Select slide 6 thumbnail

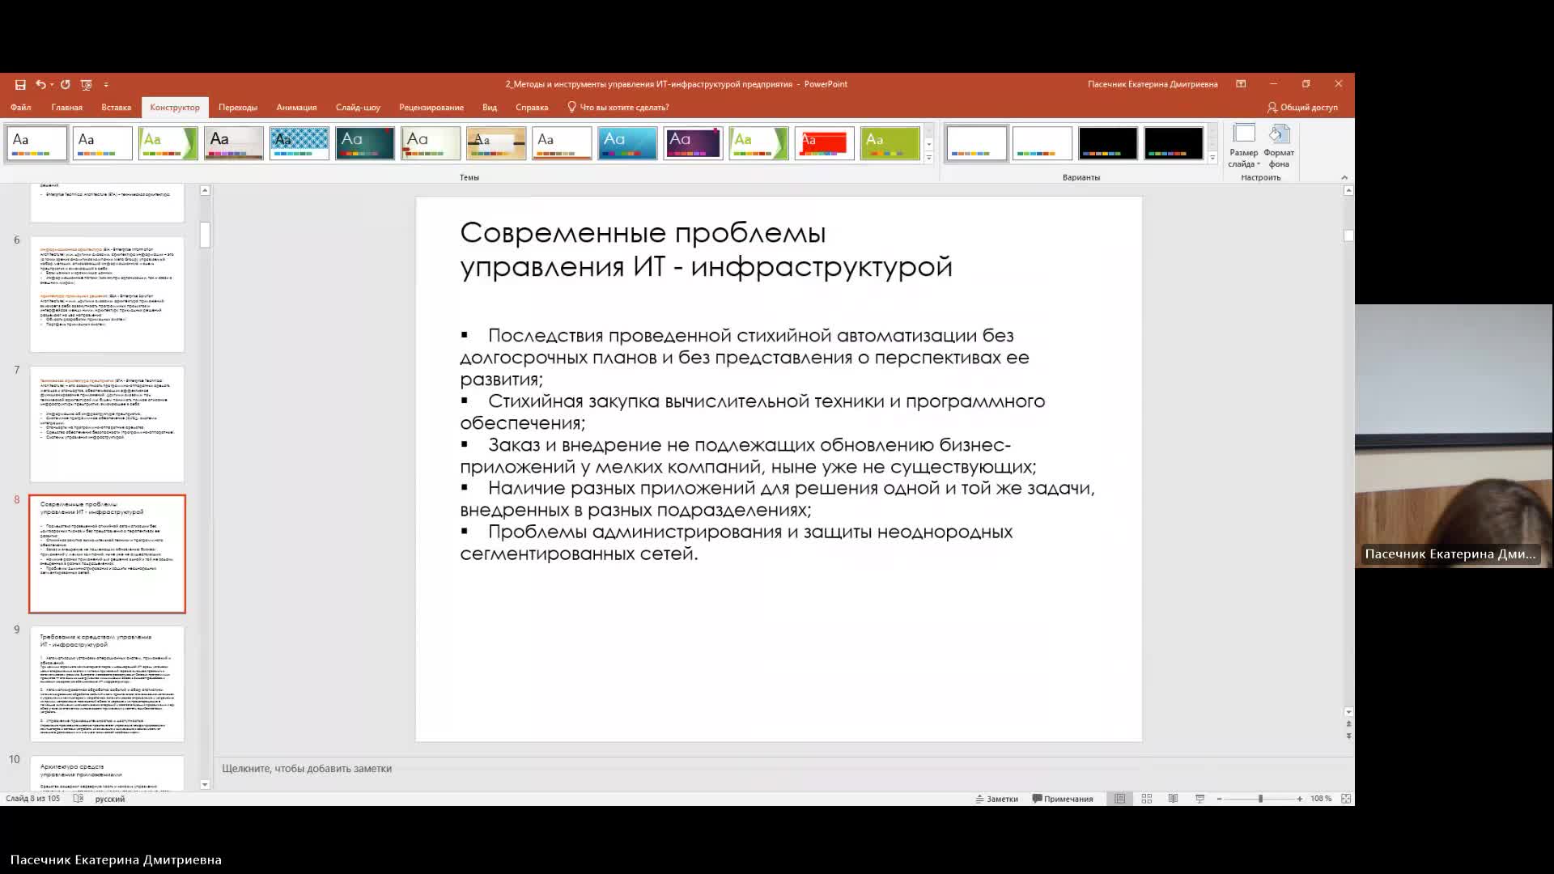coord(107,295)
